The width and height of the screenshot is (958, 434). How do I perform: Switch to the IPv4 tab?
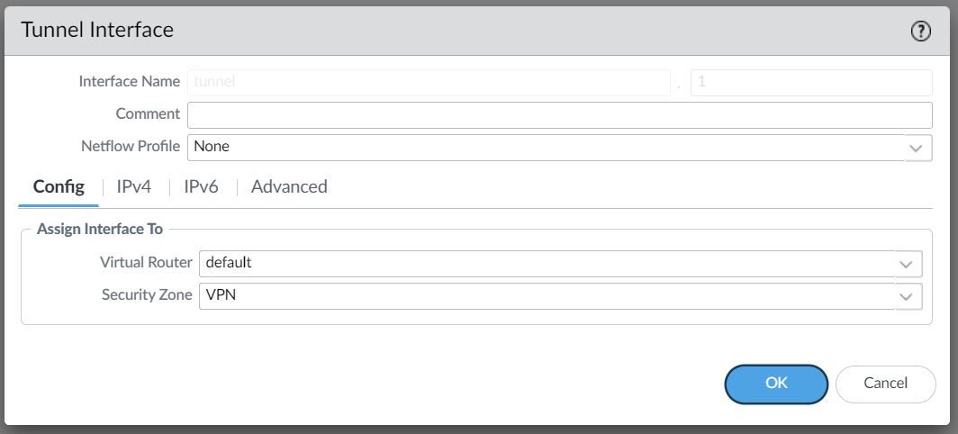pos(134,186)
